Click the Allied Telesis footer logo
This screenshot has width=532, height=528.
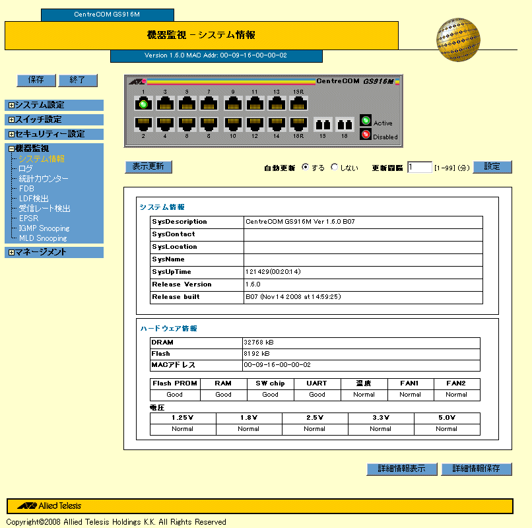click(50, 506)
